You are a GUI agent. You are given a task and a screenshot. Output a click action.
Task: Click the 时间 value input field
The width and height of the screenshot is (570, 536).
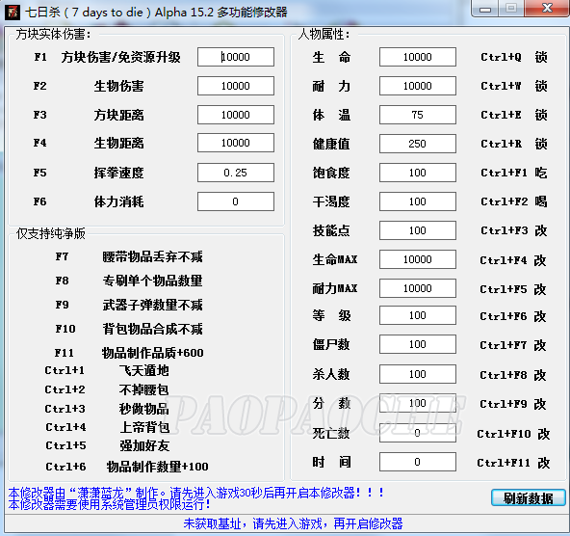[x=418, y=462]
